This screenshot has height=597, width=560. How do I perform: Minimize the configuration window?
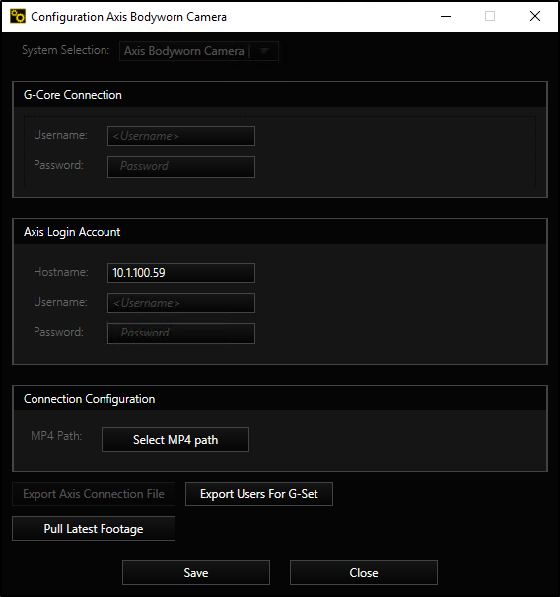pos(446,16)
